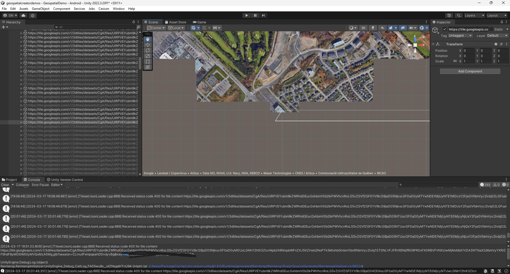The image size is (510, 274).
Task: Open the GameObject cube icon picker
Action: (x=435, y=30)
